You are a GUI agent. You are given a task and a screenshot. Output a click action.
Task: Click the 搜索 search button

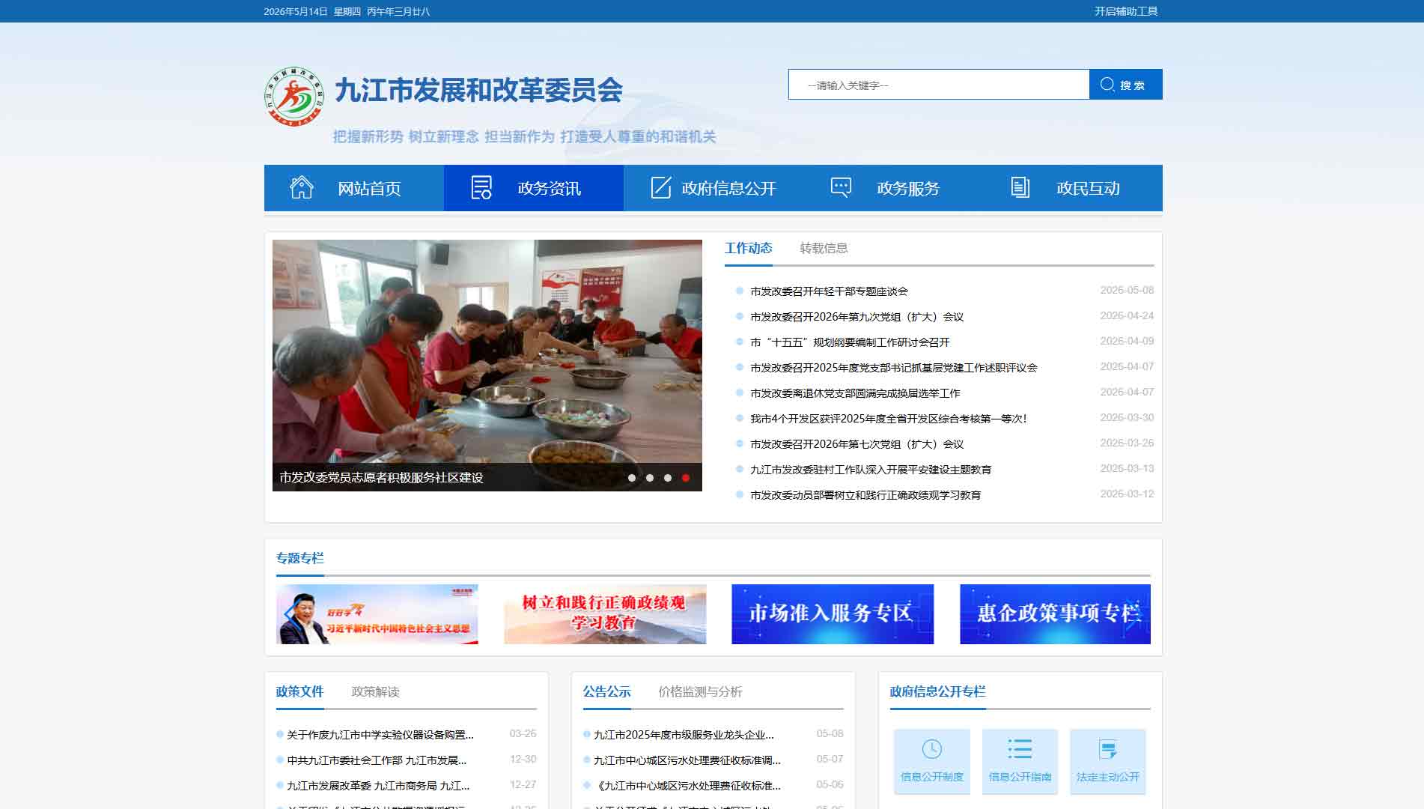pos(1126,84)
